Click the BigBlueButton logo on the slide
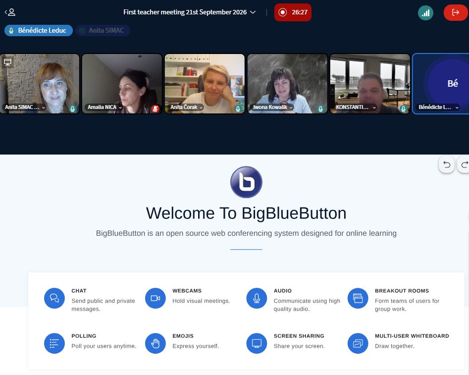Screen dimensions: 469x375 (246, 182)
